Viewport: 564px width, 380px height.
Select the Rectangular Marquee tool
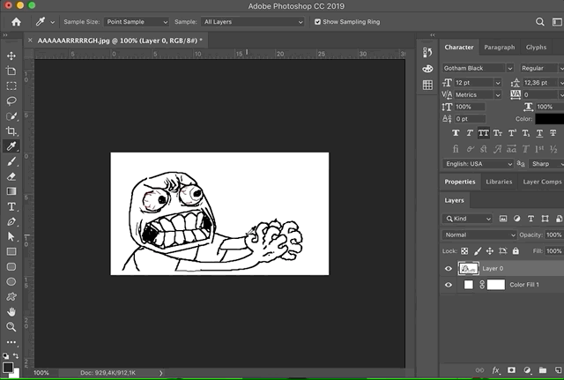coord(11,86)
